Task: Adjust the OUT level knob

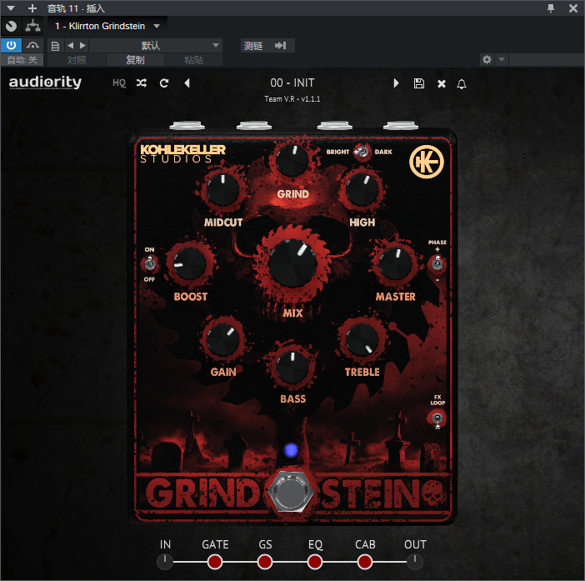Action: click(x=414, y=562)
